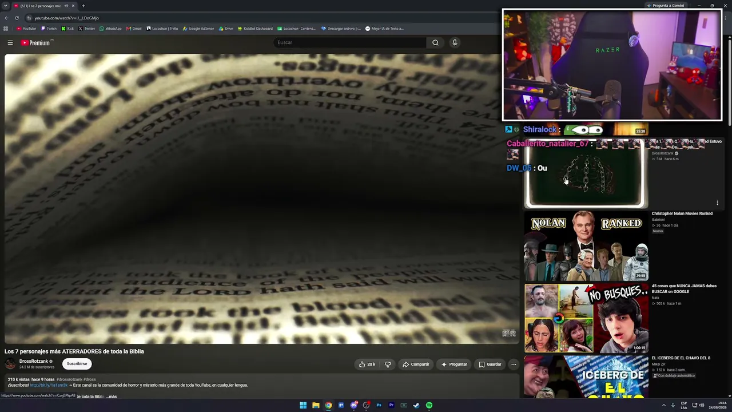732x412 pixels.
Task: Go to YouTube Premium home logo
Action: 37,42
